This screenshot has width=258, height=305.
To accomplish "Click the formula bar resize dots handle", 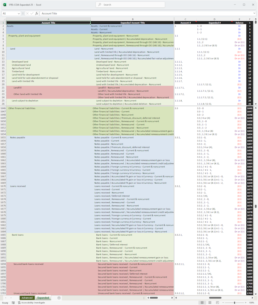I will coord(23,14).
